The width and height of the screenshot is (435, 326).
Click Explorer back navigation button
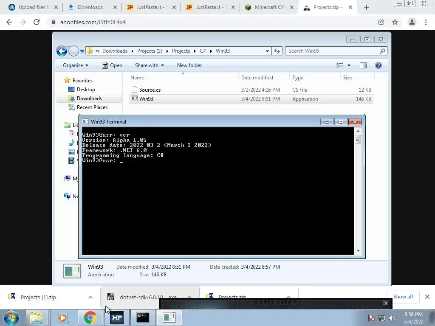(x=62, y=51)
